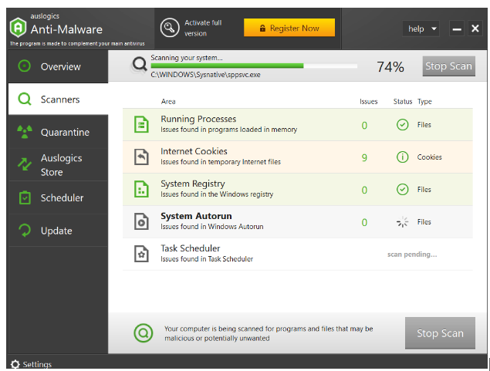Select the Task Scheduler row title

pyautogui.click(x=191, y=248)
